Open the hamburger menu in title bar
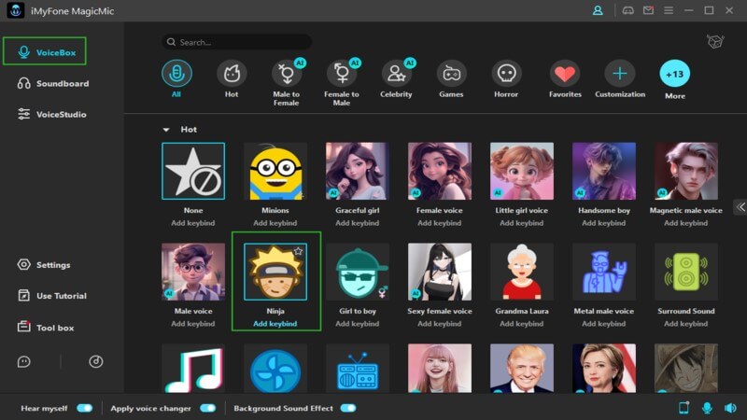Viewport: 747px width, 420px height. point(669,10)
